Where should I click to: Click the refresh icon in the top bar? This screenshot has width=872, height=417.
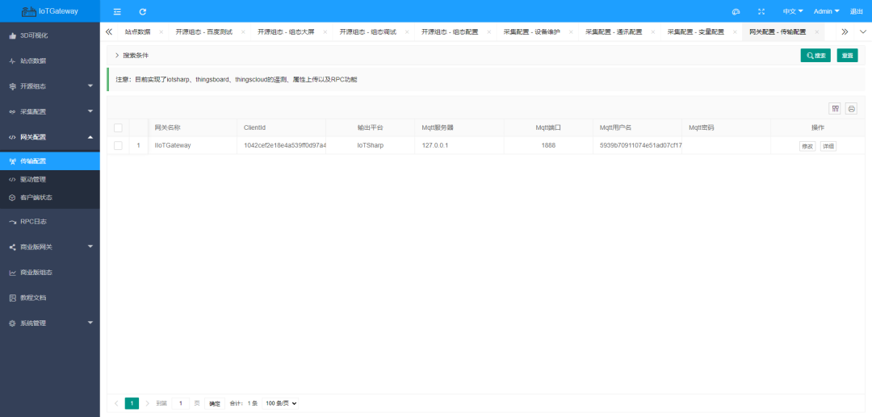click(x=143, y=11)
